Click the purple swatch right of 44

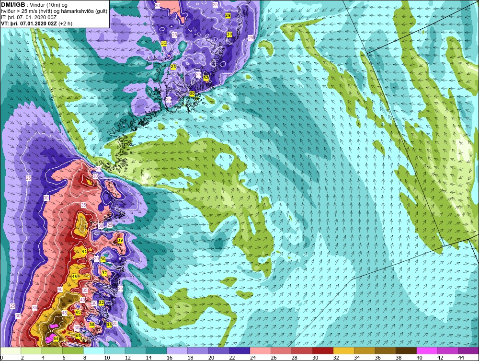pos(468,350)
